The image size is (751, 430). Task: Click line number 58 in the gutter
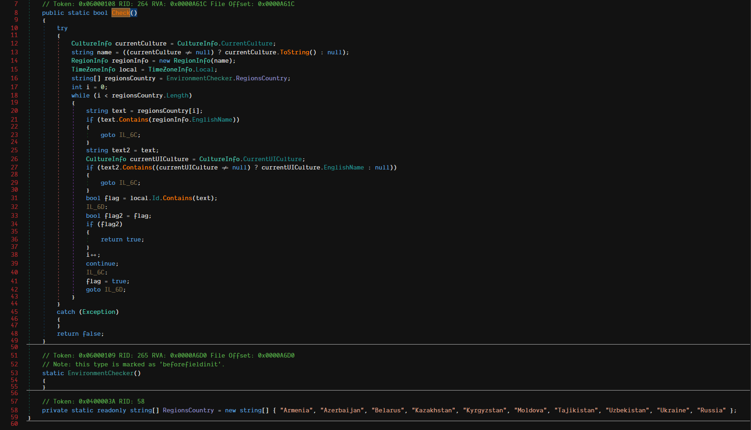coord(14,410)
